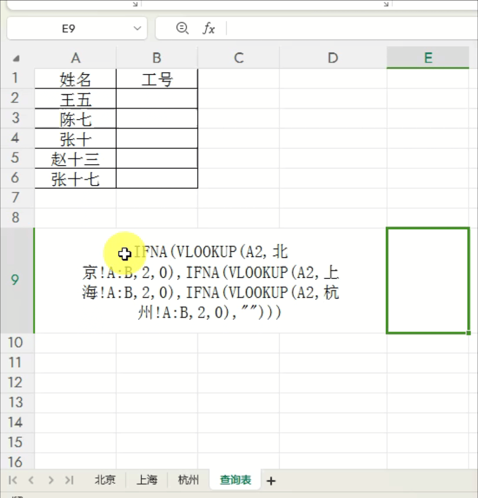Select empty cell B6 beside 张十七
Viewport: 478px width, 498px height.
157,179
